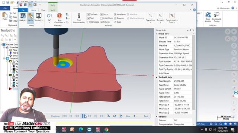The height and width of the screenshot is (133, 238).
Task: Toggle the Gnomon visibility checkbox
Action: [x=115, y=18]
